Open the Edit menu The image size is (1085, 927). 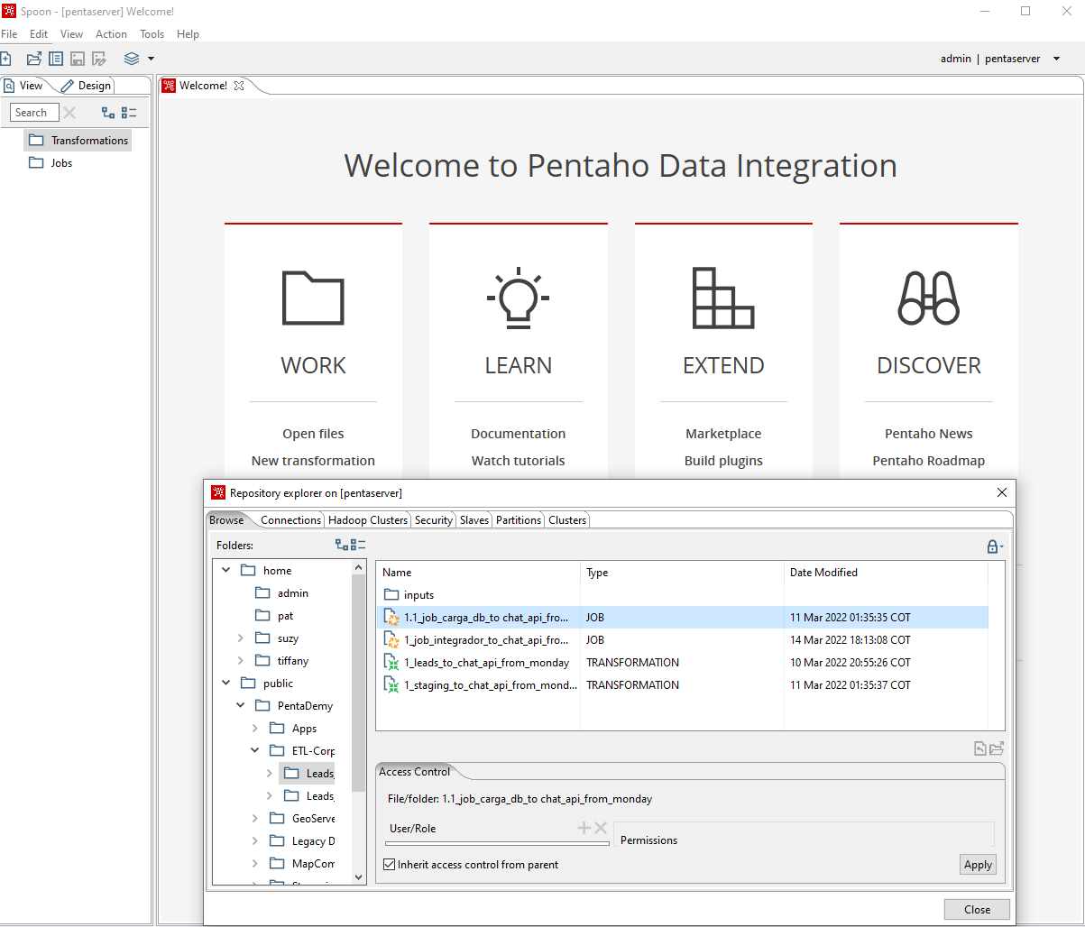[x=39, y=34]
